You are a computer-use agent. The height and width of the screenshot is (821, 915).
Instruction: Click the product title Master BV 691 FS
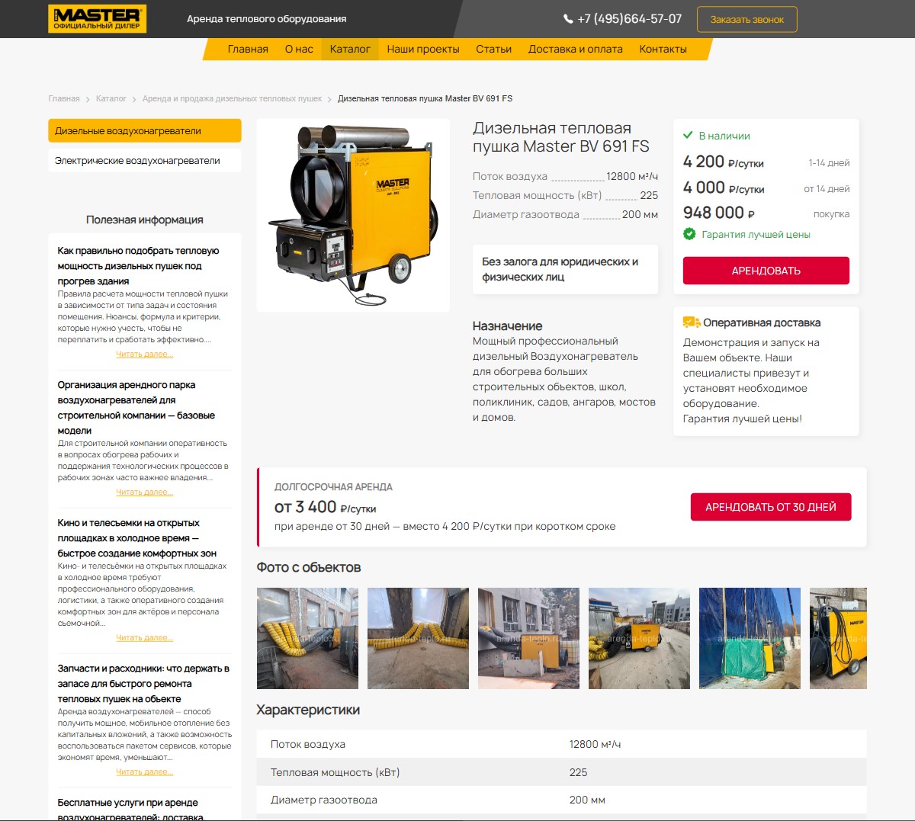coord(561,137)
